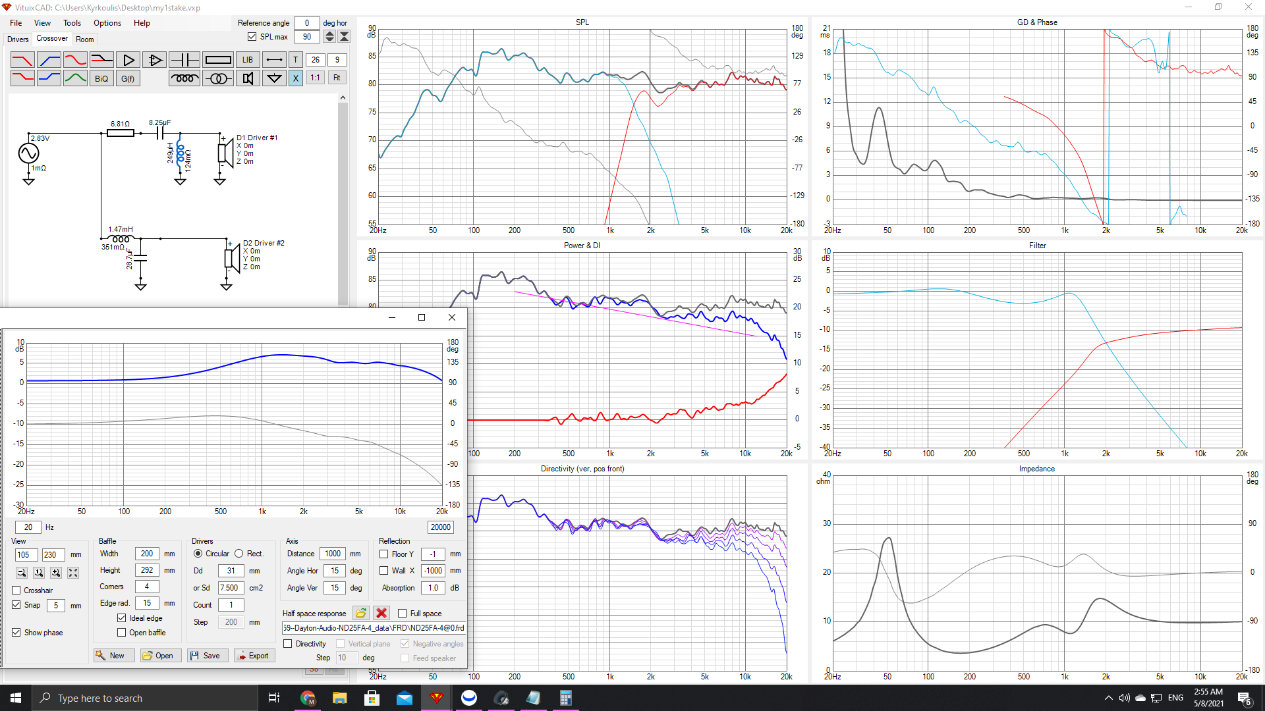Screen dimensions: 1265x711
Task: Select the green peak filter block
Action: pos(75,78)
